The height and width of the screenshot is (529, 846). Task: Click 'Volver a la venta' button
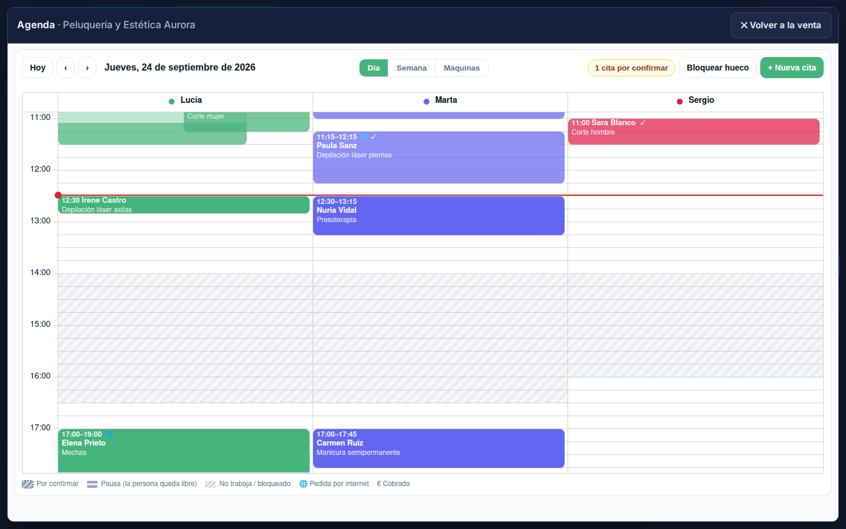(781, 25)
